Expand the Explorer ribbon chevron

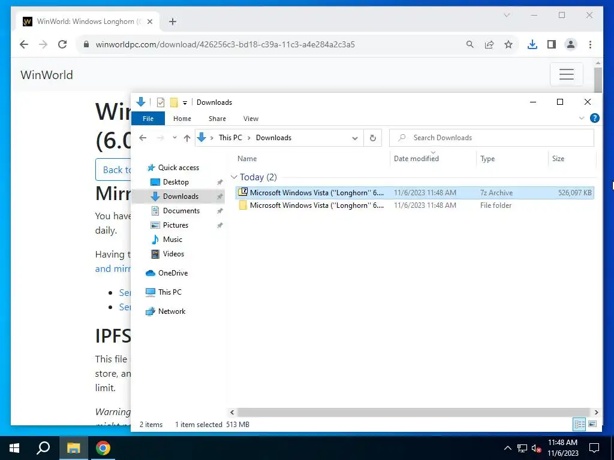[582, 118]
